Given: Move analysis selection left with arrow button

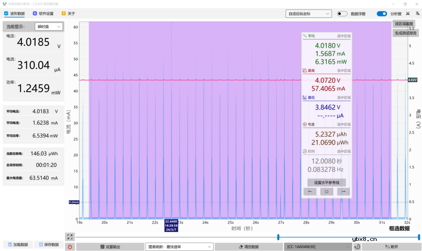Looking at the screenshot, I should click(x=310, y=192).
